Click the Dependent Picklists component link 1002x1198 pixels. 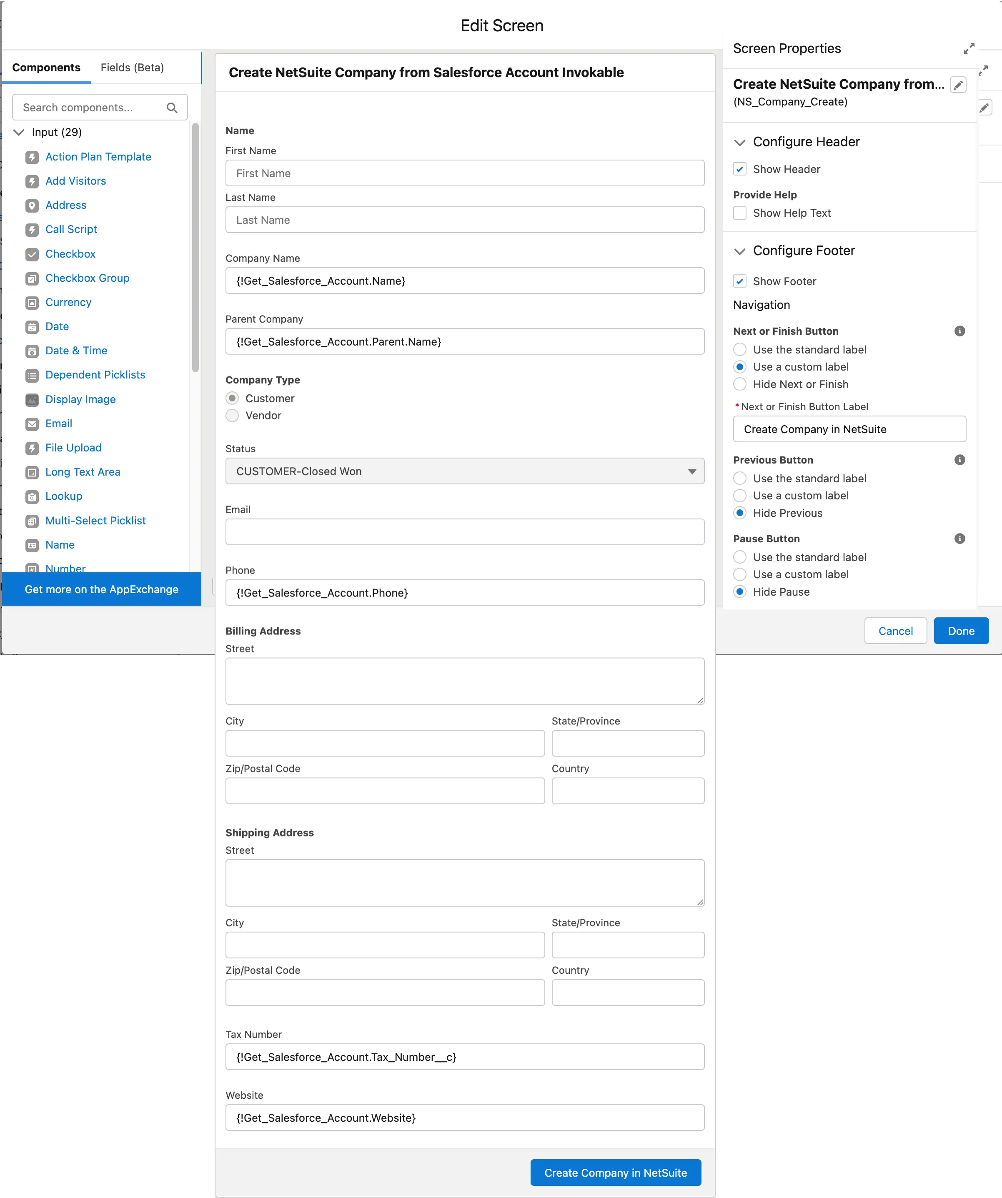[95, 375]
